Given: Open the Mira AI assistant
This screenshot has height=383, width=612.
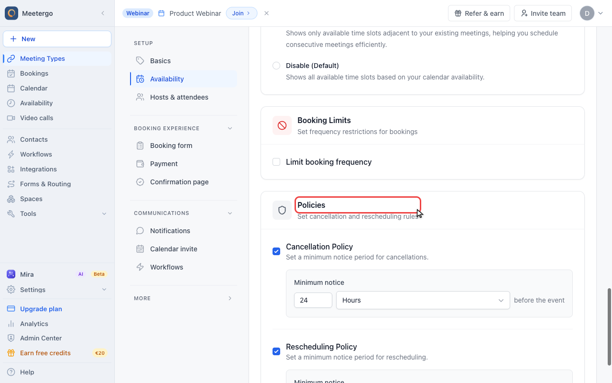Looking at the screenshot, I should [57, 274].
